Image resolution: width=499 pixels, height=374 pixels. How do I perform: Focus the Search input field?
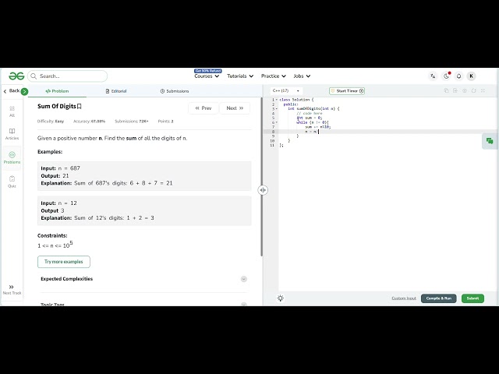tap(68, 76)
